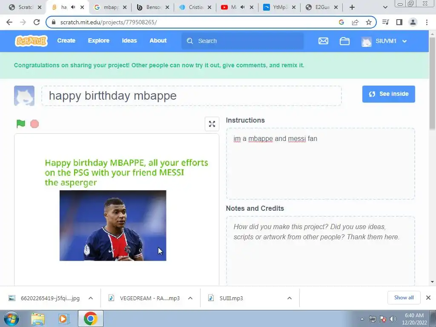This screenshot has width=436, height=327.
Task: Expand options for the jpg download
Action: click(x=91, y=298)
